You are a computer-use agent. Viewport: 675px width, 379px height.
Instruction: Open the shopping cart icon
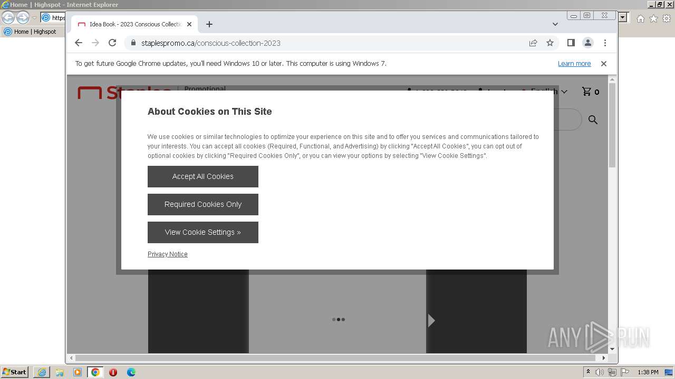click(586, 92)
